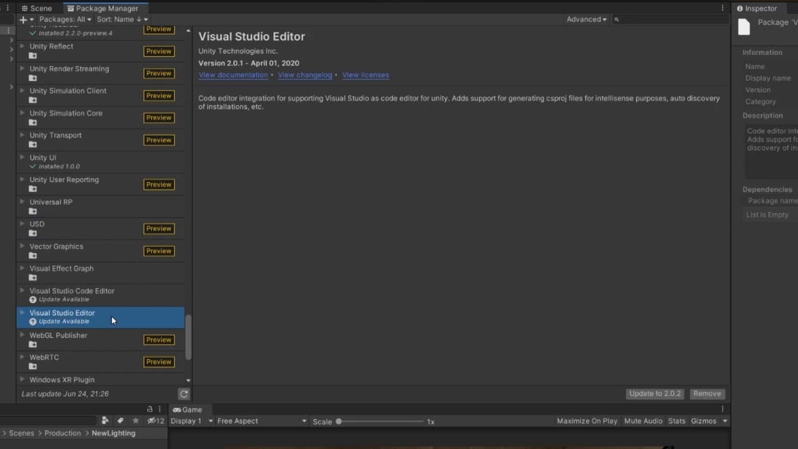The width and height of the screenshot is (798, 449).
Task: Click the refresh package list icon
Action: click(183, 394)
